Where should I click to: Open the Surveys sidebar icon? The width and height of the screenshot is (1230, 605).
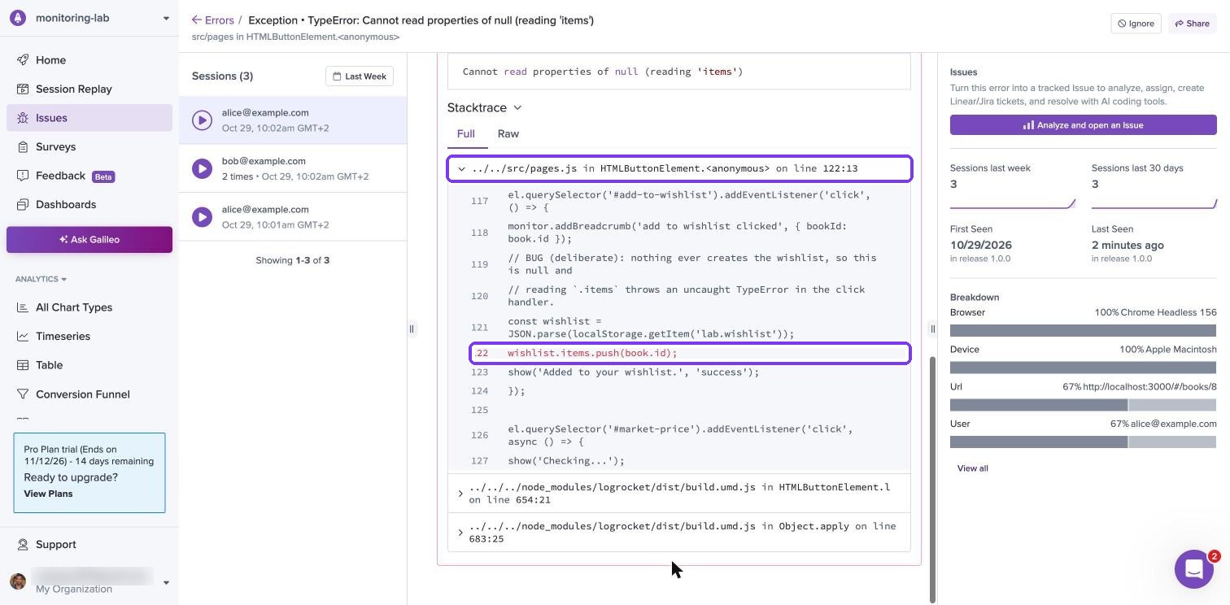click(x=23, y=146)
